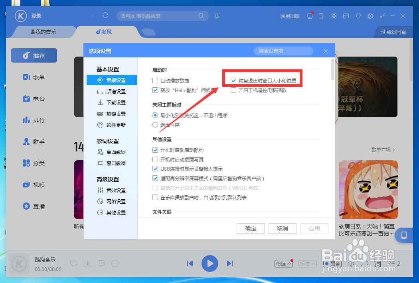The image size is (419, 283).
Task: Open the mail messages icon
Action: pos(346,16)
